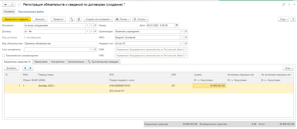297x129 pixels.
Task: Switch to the Примечание tab
Action: pos(41,62)
